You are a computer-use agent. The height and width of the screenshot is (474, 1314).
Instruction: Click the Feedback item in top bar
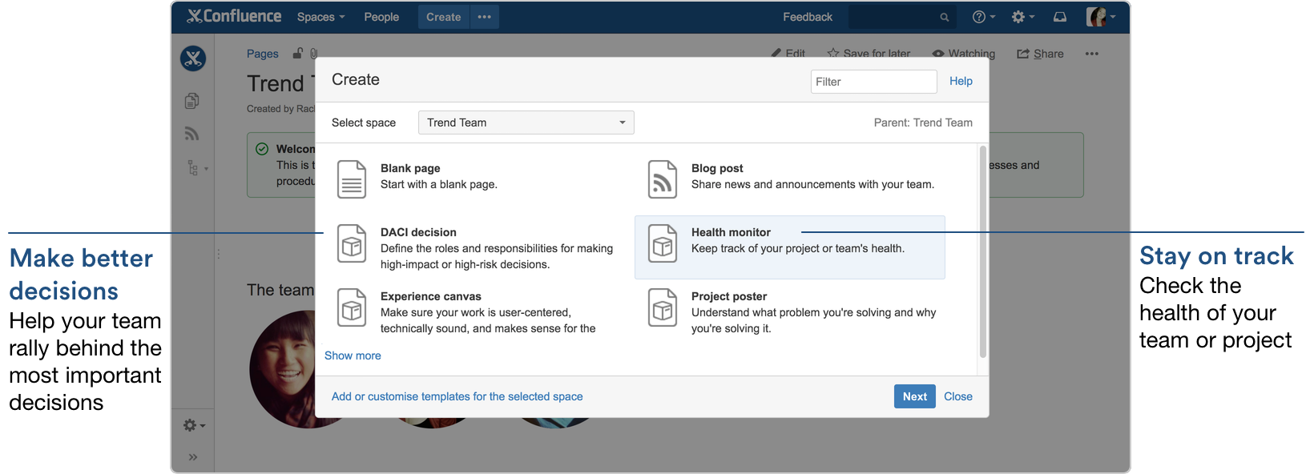(x=807, y=17)
